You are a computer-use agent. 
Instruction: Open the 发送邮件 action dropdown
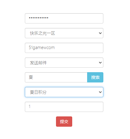64,63
